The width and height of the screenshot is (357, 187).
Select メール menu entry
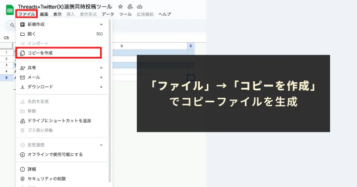tap(61, 77)
